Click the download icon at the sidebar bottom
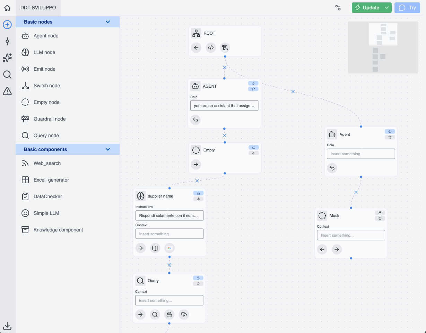This screenshot has width=426, height=333. coord(7,326)
